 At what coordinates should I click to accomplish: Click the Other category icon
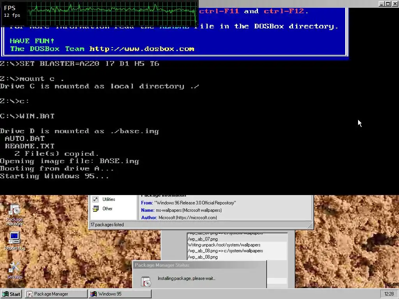coord(96,209)
